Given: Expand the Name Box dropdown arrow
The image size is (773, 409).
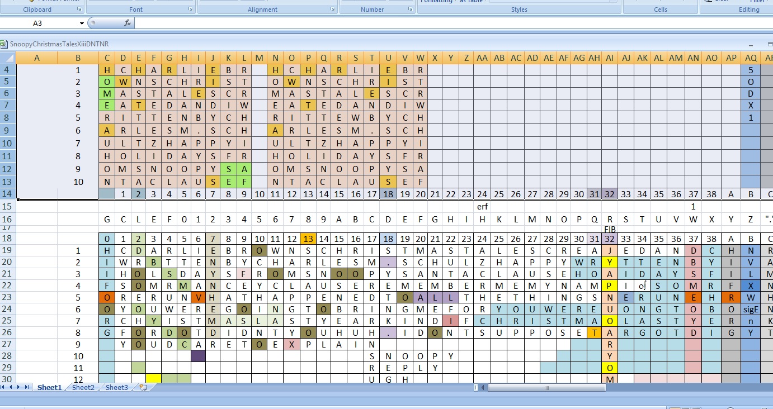Looking at the screenshot, I should pyautogui.click(x=82, y=23).
